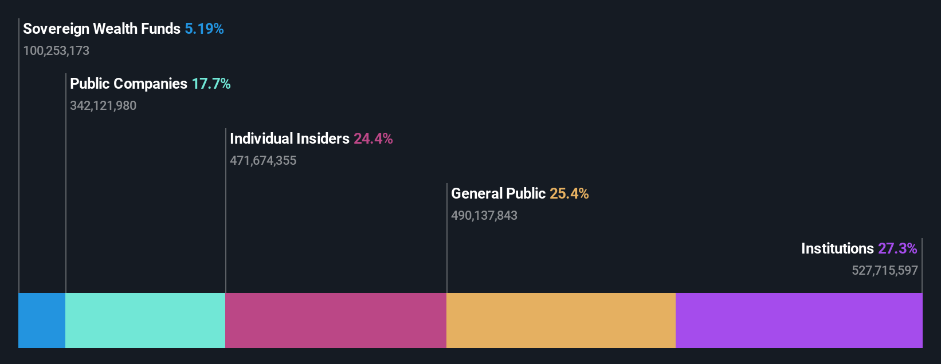
Task: Click the blue Sovereign Wealth Funds bar segment
Action: pos(42,321)
